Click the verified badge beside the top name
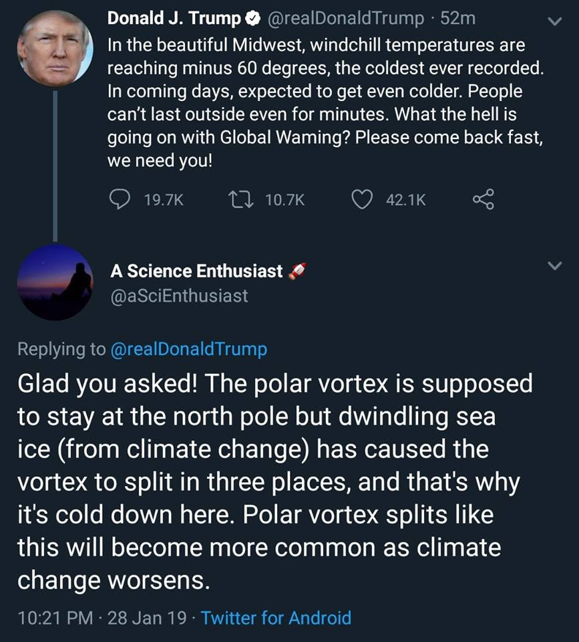 [x=252, y=19]
